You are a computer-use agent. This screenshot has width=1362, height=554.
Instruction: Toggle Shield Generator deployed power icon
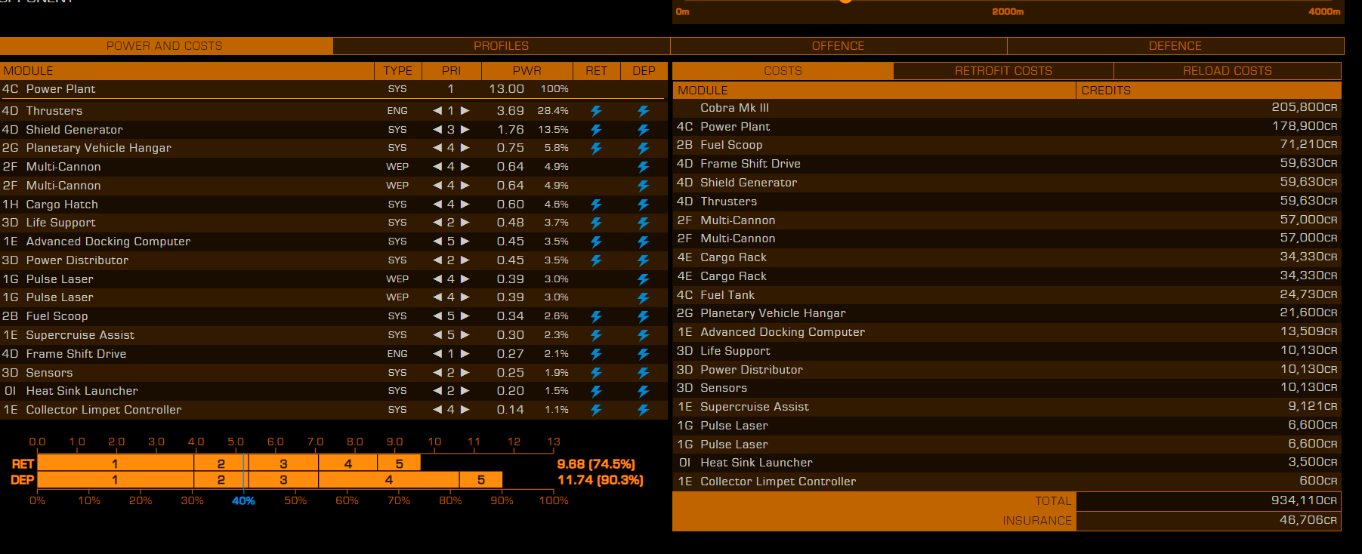coord(644,130)
